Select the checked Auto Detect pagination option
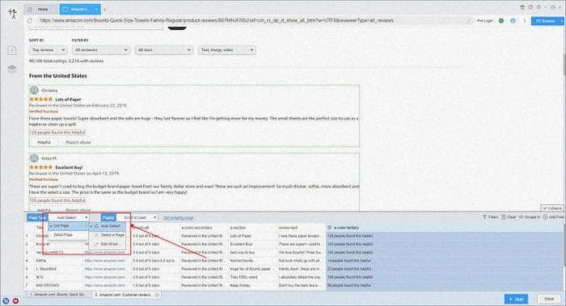566x306 pixels. [x=108, y=226]
